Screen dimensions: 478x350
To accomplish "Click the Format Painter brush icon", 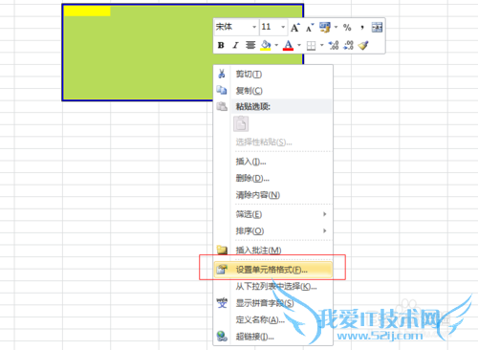I will tap(363, 45).
